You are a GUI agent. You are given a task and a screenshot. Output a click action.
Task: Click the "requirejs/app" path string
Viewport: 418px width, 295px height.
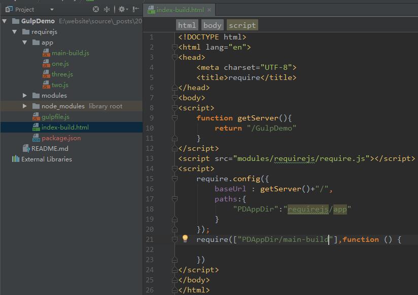pos(317,209)
